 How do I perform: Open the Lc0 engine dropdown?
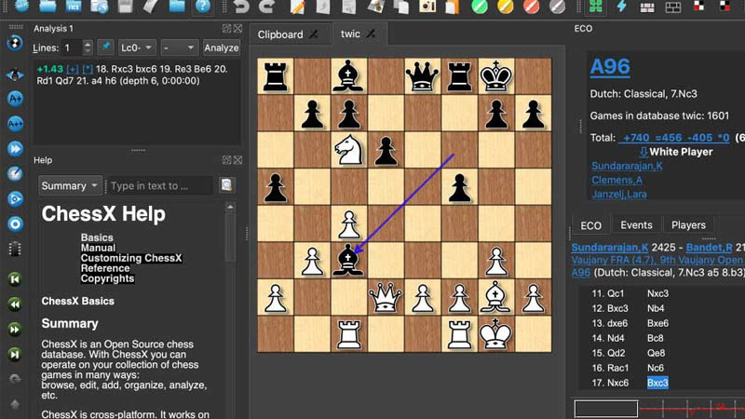coord(136,47)
